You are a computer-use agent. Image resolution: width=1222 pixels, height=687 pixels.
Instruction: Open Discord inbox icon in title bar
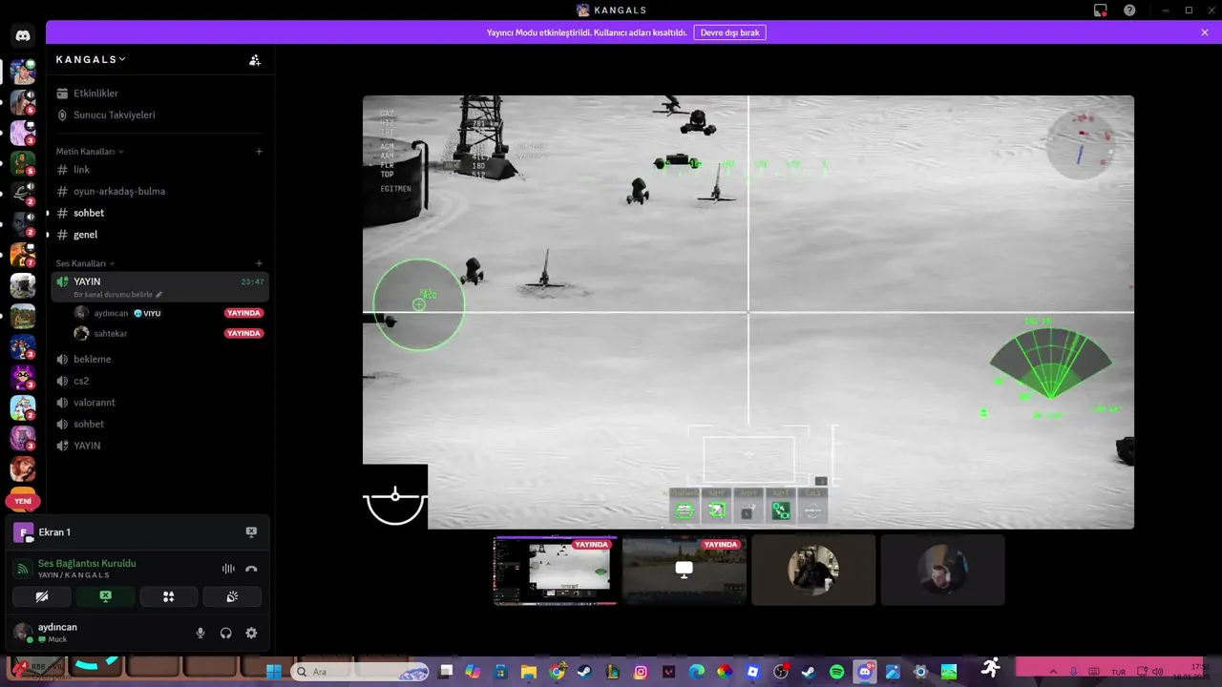1101,10
